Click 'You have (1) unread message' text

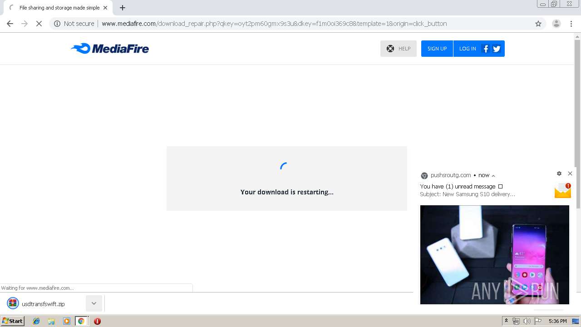pyautogui.click(x=458, y=187)
